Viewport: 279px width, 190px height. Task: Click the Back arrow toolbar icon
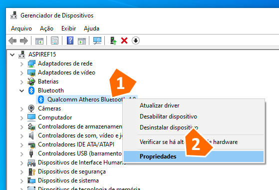coord(12,40)
